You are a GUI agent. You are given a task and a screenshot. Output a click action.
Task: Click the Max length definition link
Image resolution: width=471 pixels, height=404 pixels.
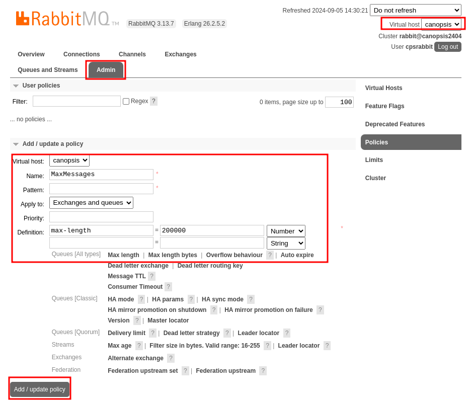123,255
